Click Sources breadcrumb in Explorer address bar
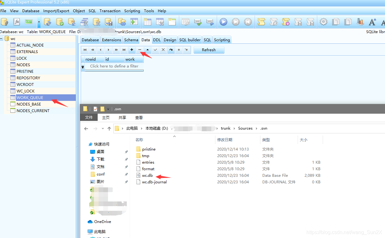Screen dimensions: 385x238 pyautogui.click(x=245, y=128)
